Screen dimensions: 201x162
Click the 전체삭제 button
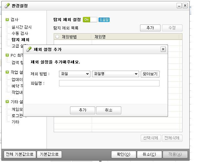click(x=172, y=138)
